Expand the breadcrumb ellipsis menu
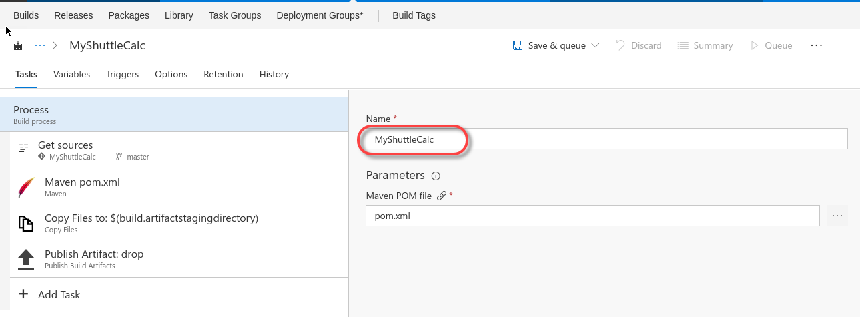The height and width of the screenshot is (317, 860). point(40,45)
